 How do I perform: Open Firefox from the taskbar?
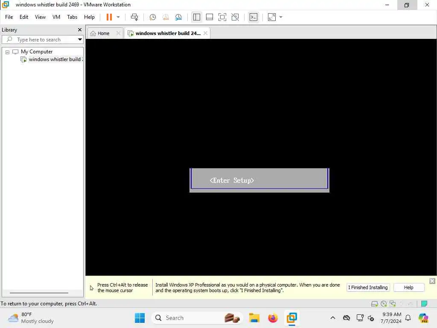(x=273, y=318)
